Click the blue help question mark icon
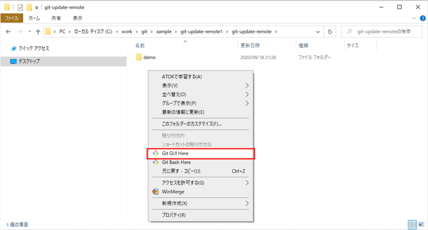 (423, 18)
